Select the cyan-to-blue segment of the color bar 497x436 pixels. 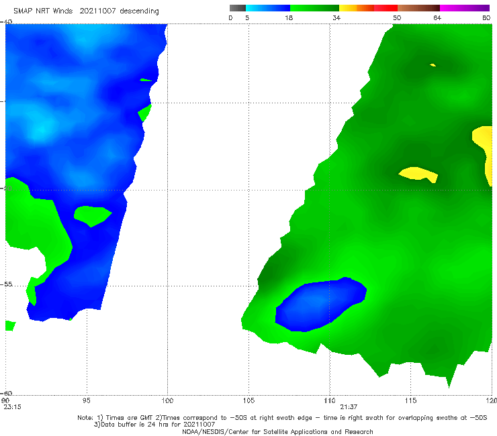(268, 8)
